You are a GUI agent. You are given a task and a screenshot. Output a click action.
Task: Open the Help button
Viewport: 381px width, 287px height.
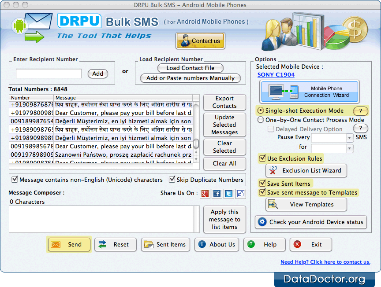[x=265, y=244]
